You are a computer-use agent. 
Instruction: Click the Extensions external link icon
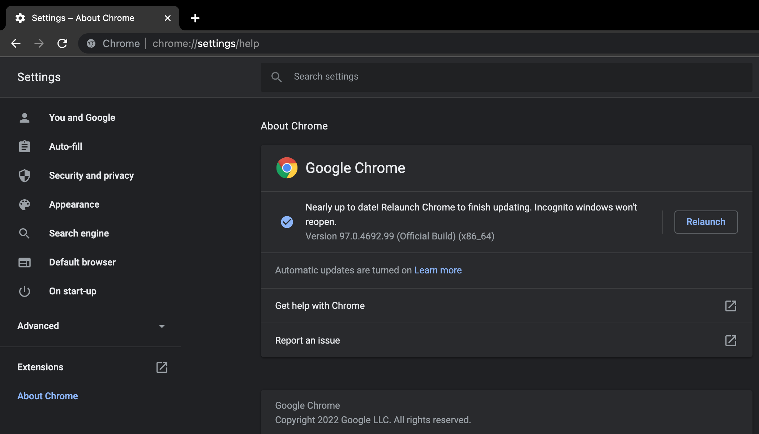coord(162,367)
